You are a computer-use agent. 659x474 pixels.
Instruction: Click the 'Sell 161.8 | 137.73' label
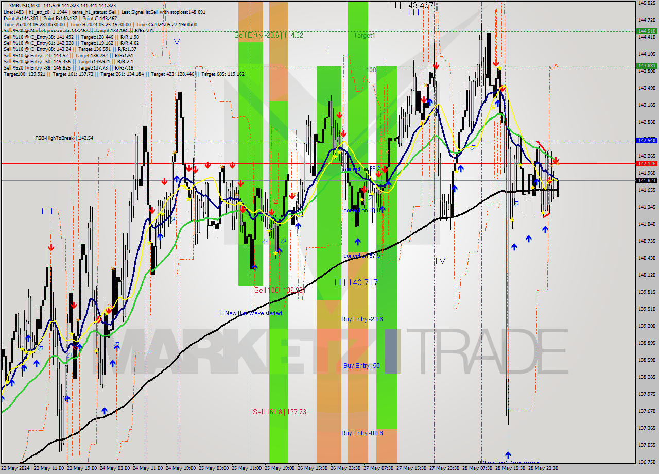(x=280, y=412)
